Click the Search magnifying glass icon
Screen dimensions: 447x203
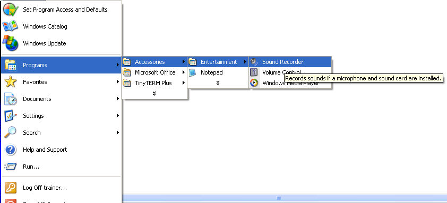[x=11, y=133]
